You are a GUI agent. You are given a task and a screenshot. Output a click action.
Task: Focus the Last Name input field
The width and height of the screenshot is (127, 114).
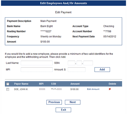[37, 63]
